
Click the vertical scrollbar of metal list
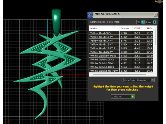click(155, 37)
